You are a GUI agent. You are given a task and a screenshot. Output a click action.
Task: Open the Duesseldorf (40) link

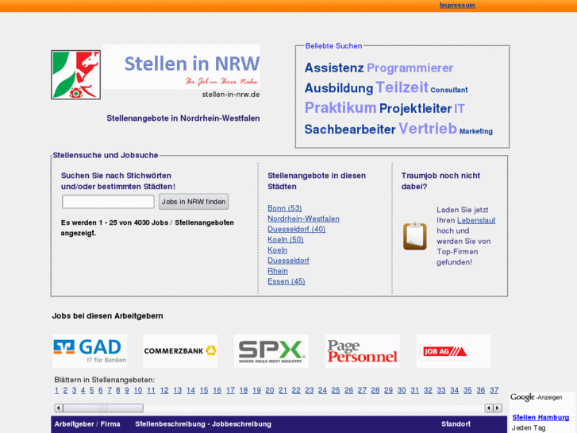coord(297,230)
